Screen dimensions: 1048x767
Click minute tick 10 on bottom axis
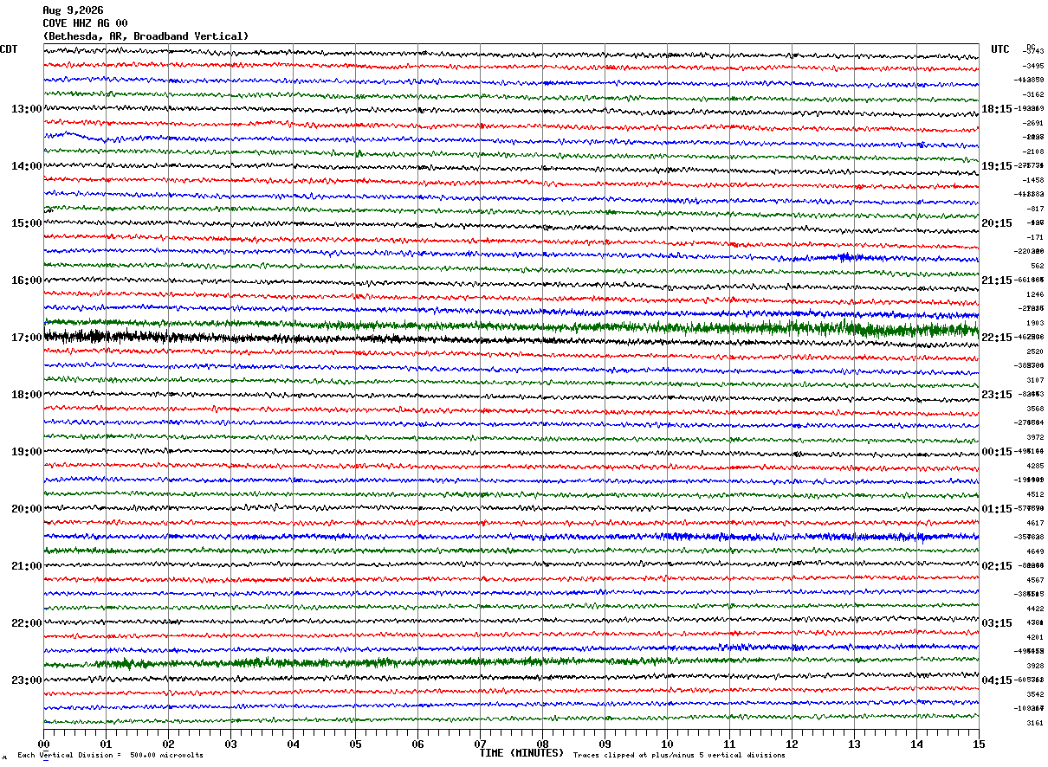[667, 744]
